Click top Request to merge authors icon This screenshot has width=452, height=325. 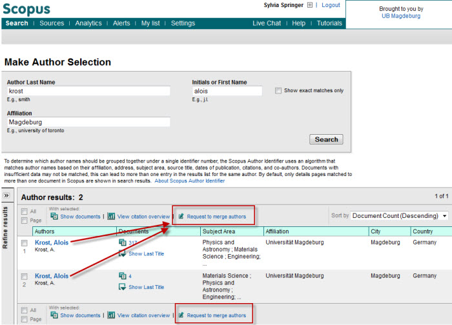pyautogui.click(x=181, y=216)
